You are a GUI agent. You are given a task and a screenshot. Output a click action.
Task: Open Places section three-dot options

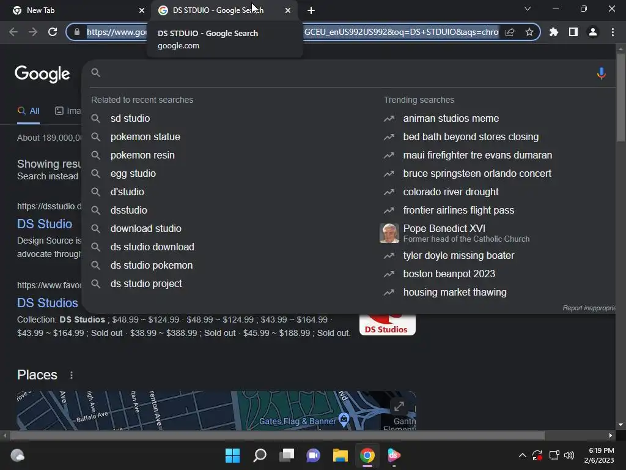(x=72, y=375)
